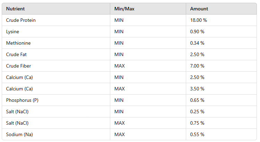
Task: Select the Crude Protein cell
Action: coord(21,20)
